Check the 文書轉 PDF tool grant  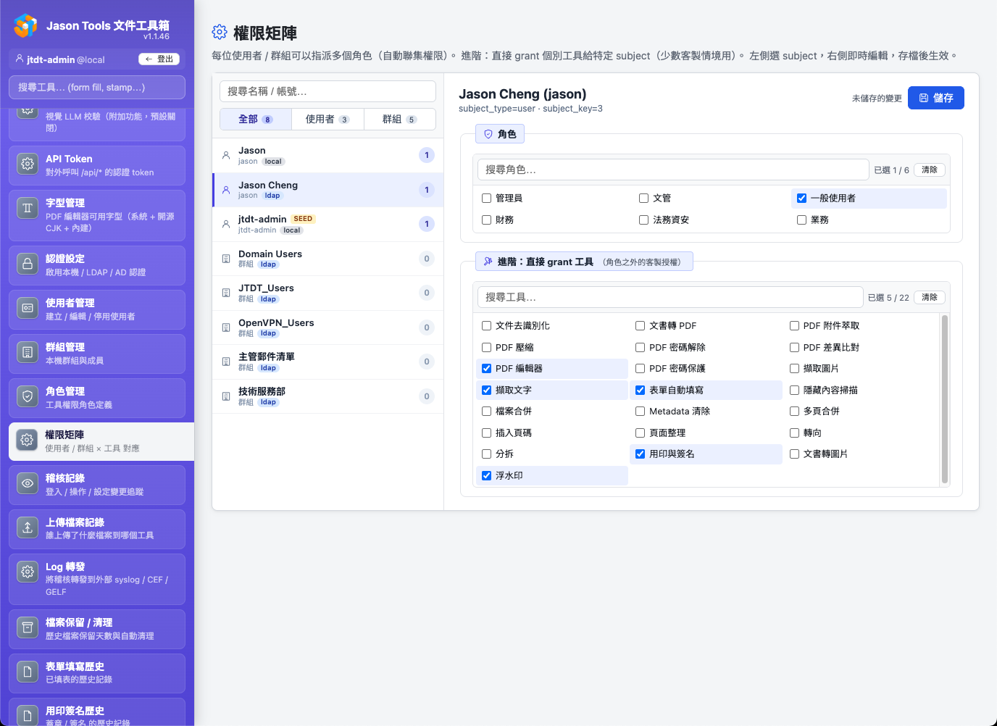(640, 325)
